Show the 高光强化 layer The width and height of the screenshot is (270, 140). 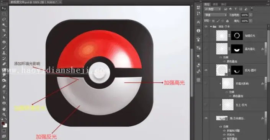(x=206, y=49)
